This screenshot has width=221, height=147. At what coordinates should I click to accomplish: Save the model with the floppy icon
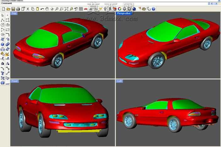coord(13,9)
